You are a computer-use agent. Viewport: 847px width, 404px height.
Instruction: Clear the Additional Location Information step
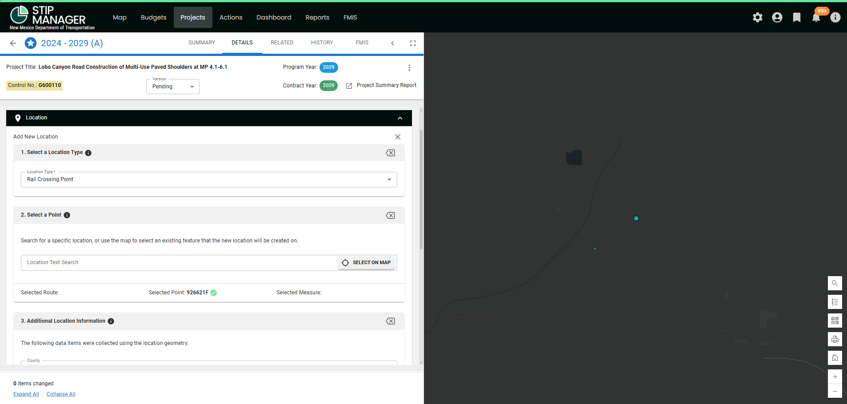pyautogui.click(x=391, y=321)
